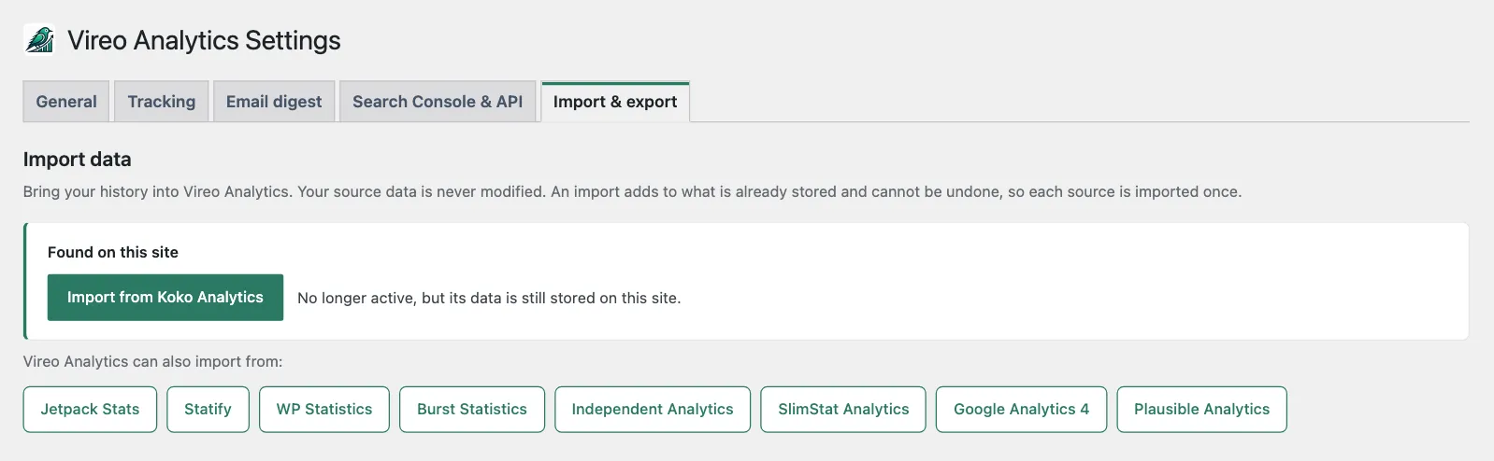Go to Search Console & API tab
The height and width of the screenshot is (461, 1494).
438,102
